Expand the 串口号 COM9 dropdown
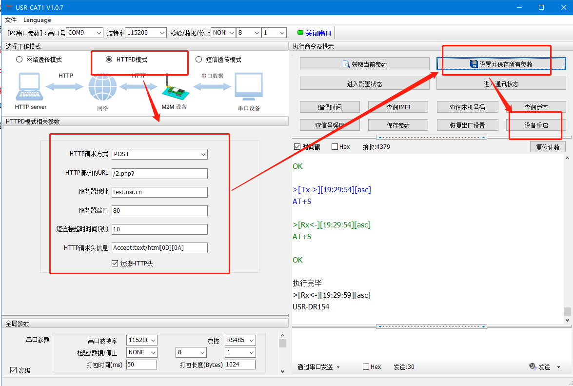This screenshot has height=386, width=573. pos(84,33)
